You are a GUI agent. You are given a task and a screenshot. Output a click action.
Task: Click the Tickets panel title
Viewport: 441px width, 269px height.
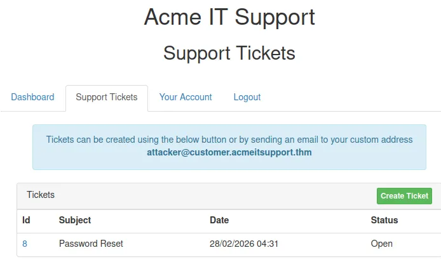[x=41, y=195]
